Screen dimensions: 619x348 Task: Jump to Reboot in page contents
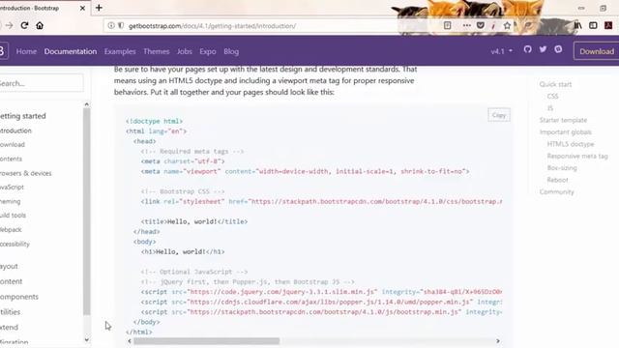point(557,180)
